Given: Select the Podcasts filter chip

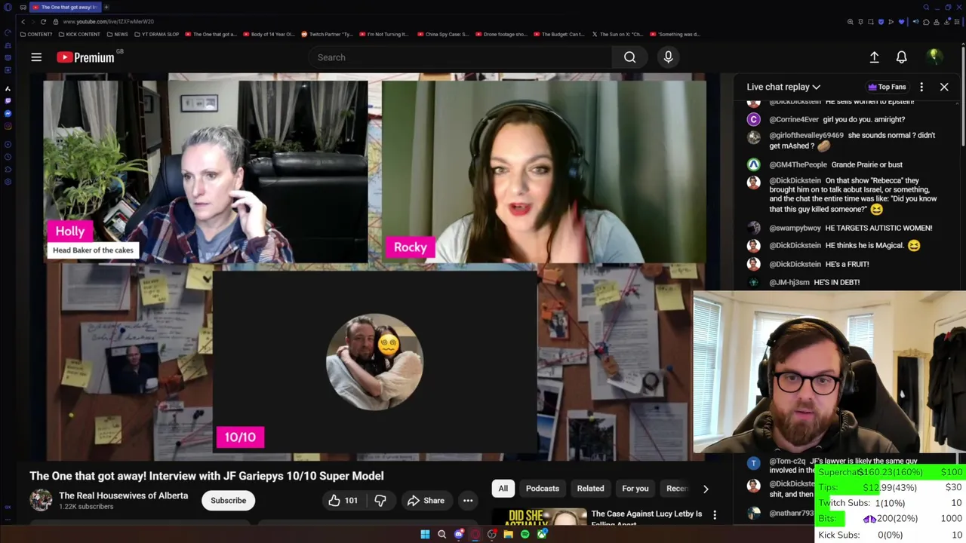Looking at the screenshot, I should pyautogui.click(x=543, y=489).
